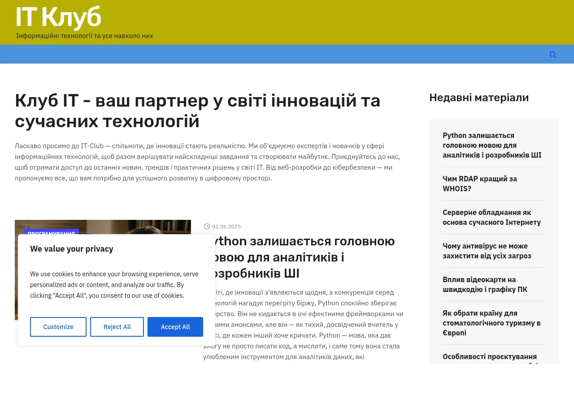Click the page heading 'Клуб IT - ваш партнер'

pyautogui.click(x=197, y=111)
